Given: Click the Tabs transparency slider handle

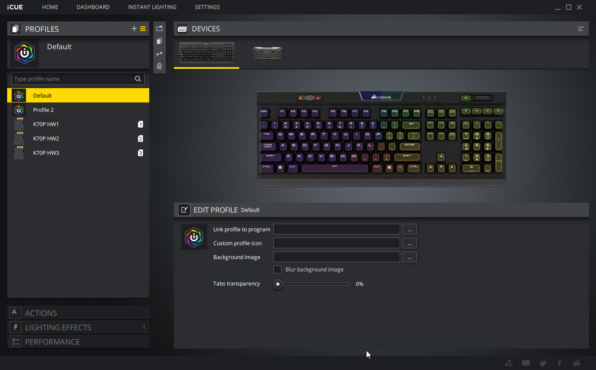Looking at the screenshot, I should click(278, 284).
